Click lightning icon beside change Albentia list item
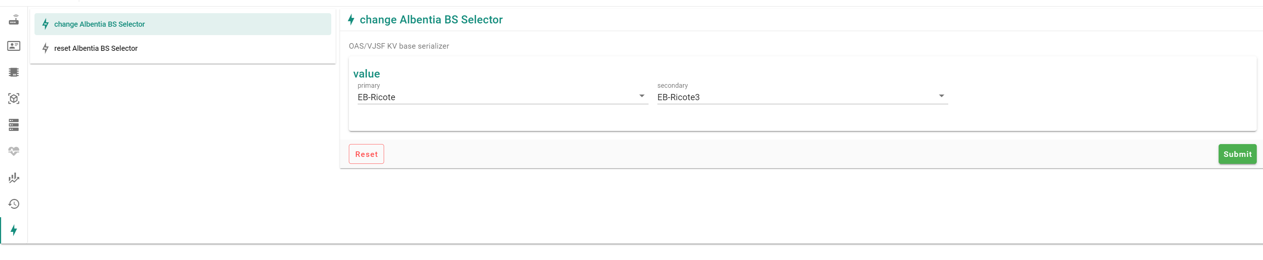Viewport: 1263px width, 260px height. point(45,24)
